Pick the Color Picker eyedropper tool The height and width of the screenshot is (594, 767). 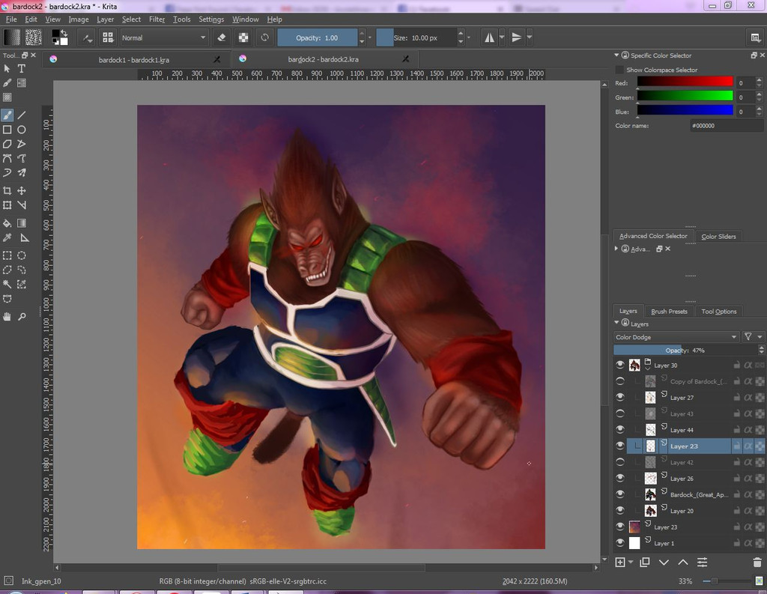pyautogui.click(x=7, y=237)
